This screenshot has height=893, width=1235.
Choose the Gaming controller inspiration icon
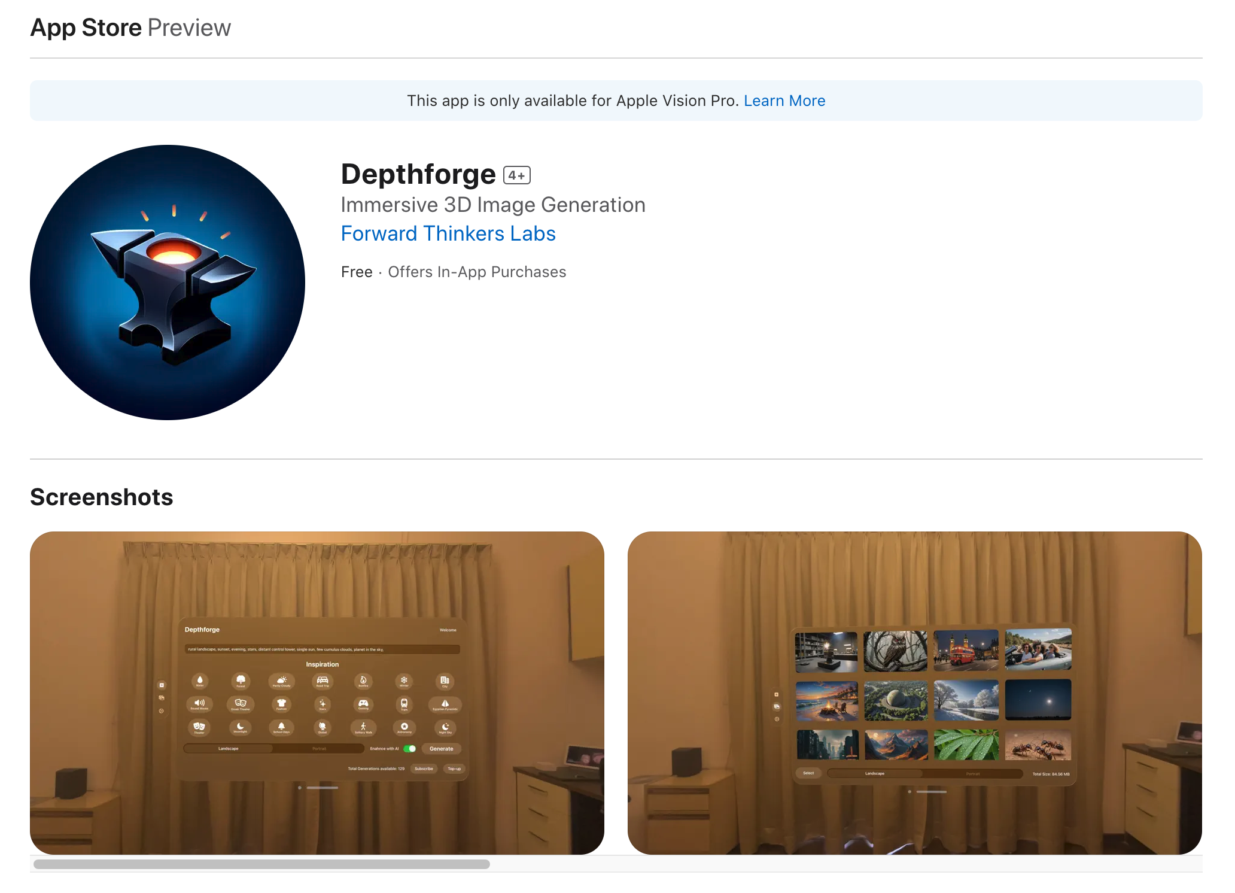click(363, 704)
